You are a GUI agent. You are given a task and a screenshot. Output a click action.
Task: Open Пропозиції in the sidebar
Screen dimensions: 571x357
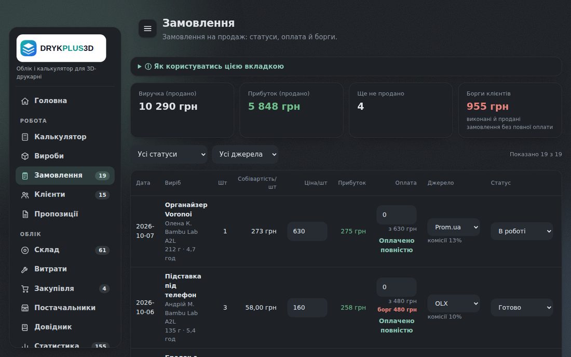(65, 214)
